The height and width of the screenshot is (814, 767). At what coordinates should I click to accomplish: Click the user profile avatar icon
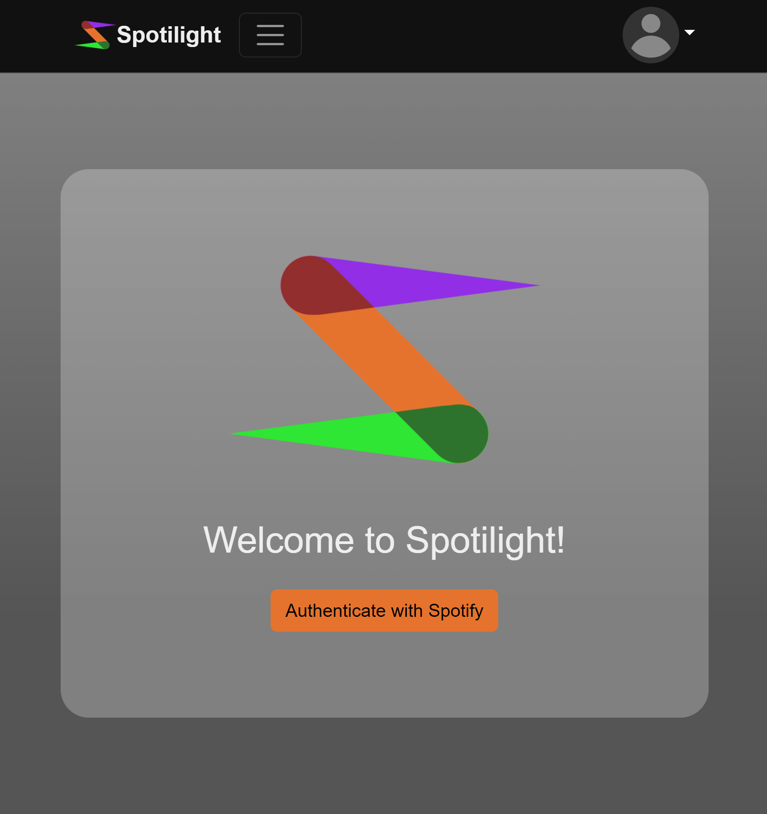click(x=651, y=35)
